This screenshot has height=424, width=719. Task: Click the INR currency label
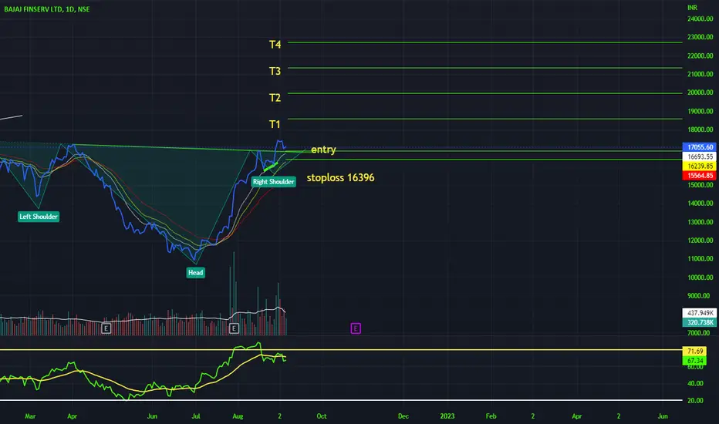(x=692, y=8)
